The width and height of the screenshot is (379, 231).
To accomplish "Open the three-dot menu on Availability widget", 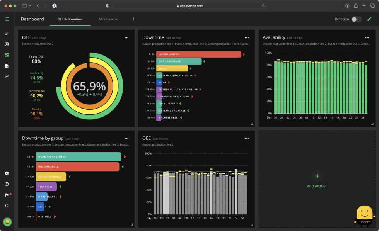I will click(367, 38).
